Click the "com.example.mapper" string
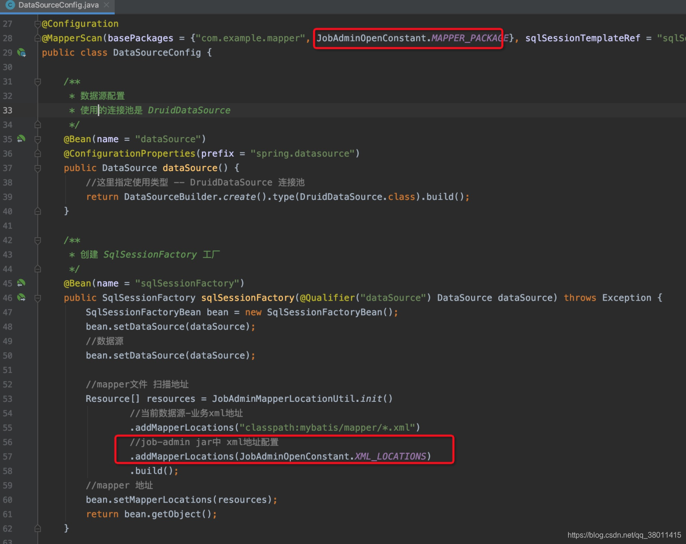The image size is (686, 544). 251,38
